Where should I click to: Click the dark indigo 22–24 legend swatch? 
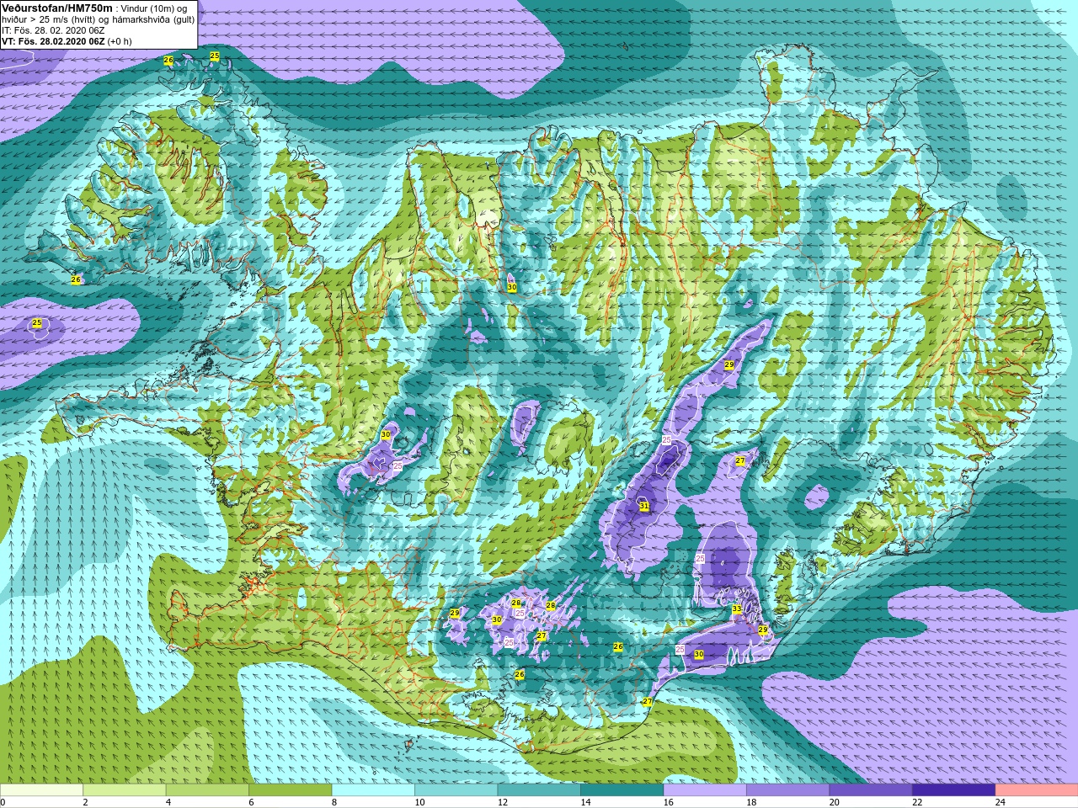tap(953, 790)
